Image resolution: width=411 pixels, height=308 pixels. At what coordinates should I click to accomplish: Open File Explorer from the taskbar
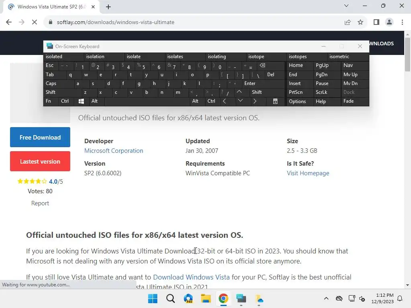[206, 298]
